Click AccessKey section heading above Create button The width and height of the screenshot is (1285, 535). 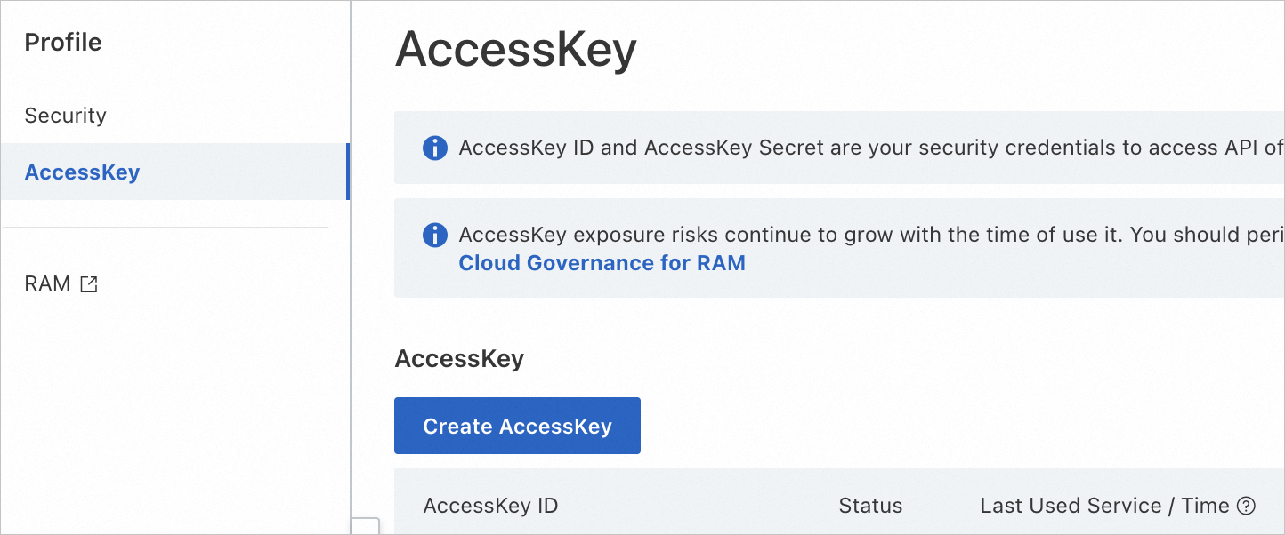pos(459,359)
